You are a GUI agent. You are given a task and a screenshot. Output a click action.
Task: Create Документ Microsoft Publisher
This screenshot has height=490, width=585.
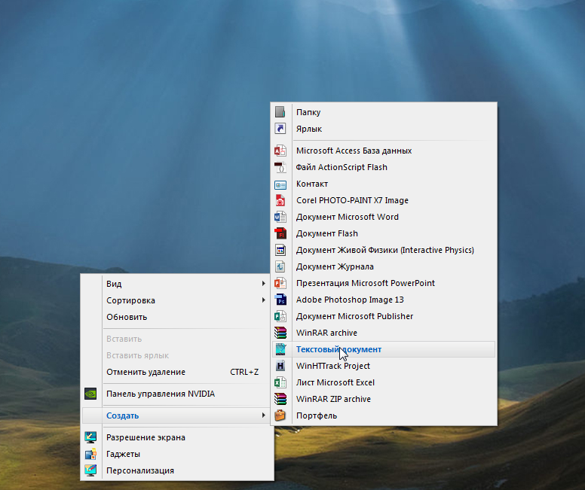coord(384,316)
